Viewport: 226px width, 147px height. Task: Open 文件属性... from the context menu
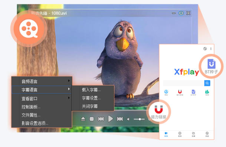[x=31, y=115]
